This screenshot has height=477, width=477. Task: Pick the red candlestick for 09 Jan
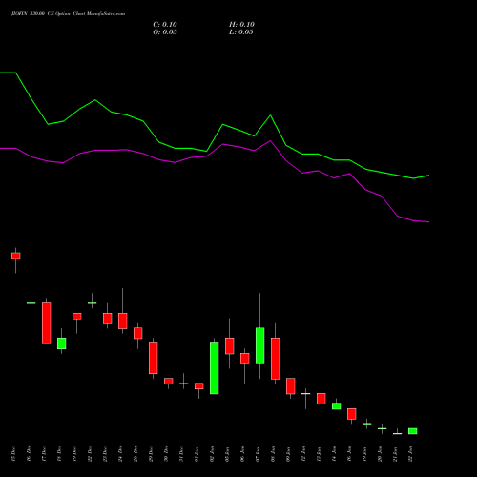291,386
